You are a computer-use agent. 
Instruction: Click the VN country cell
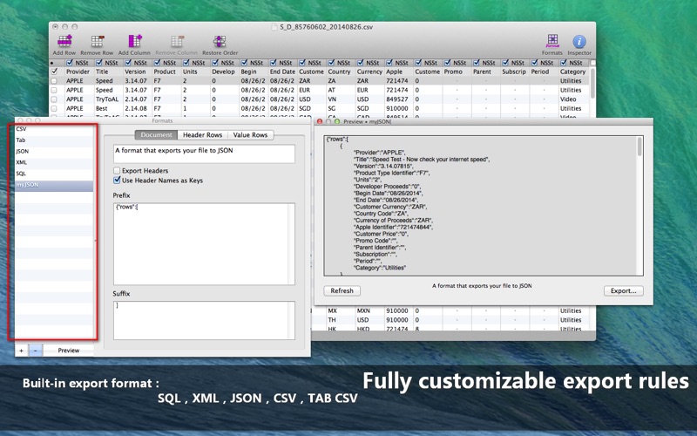[341, 99]
